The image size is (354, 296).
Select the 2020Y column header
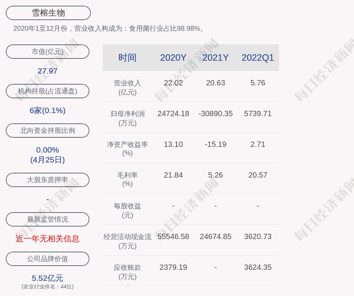click(x=173, y=58)
